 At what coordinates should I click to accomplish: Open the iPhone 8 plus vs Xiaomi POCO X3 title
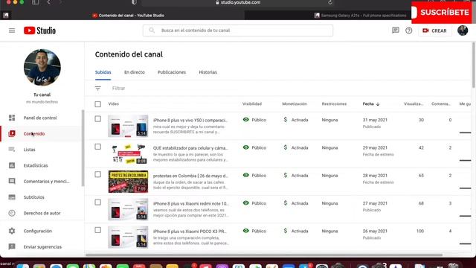pos(190,232)
